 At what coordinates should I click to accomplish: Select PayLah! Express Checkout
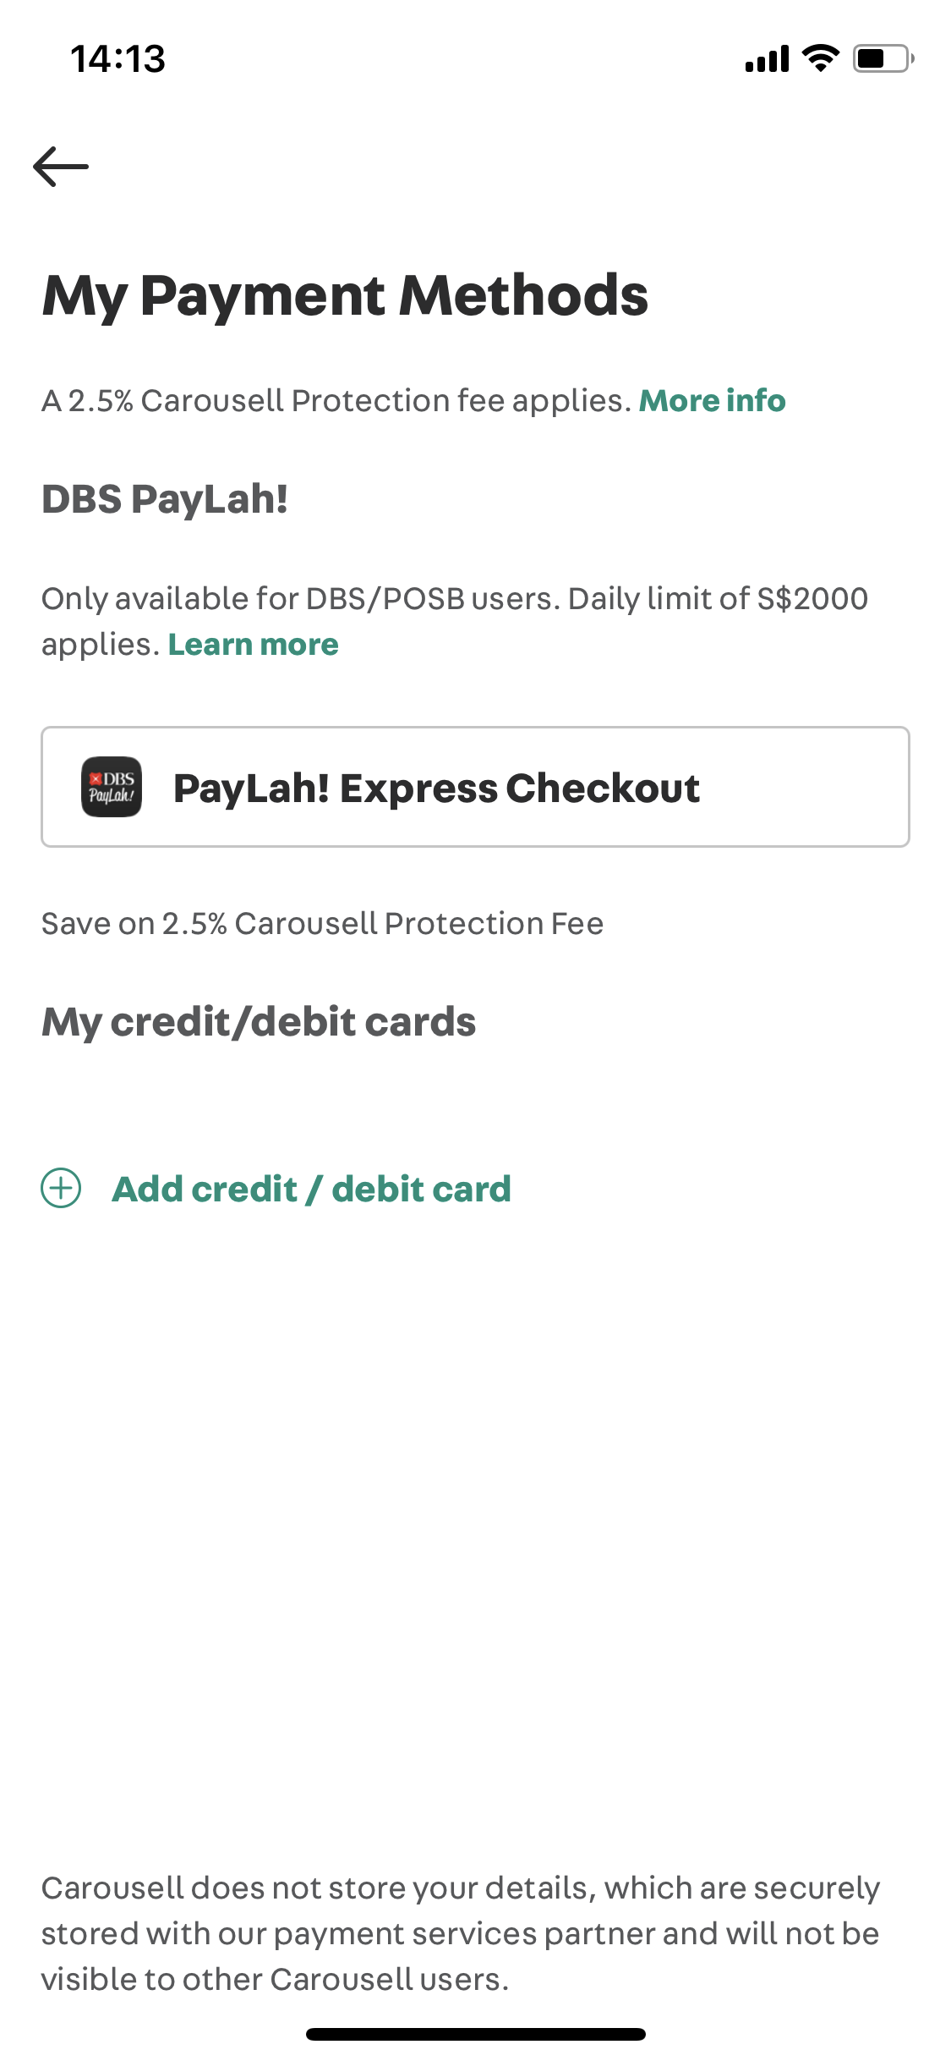[475, 787]
